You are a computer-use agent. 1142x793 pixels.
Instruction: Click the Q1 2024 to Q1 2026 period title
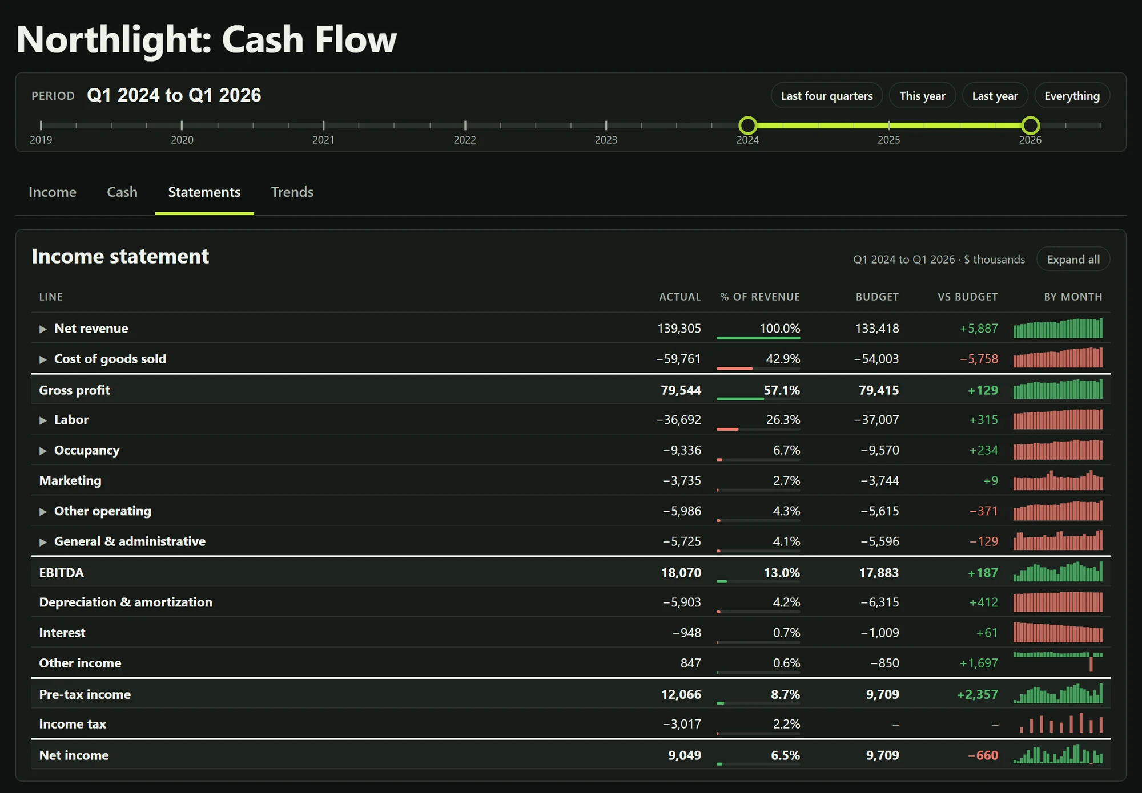(x=174, y=95)
